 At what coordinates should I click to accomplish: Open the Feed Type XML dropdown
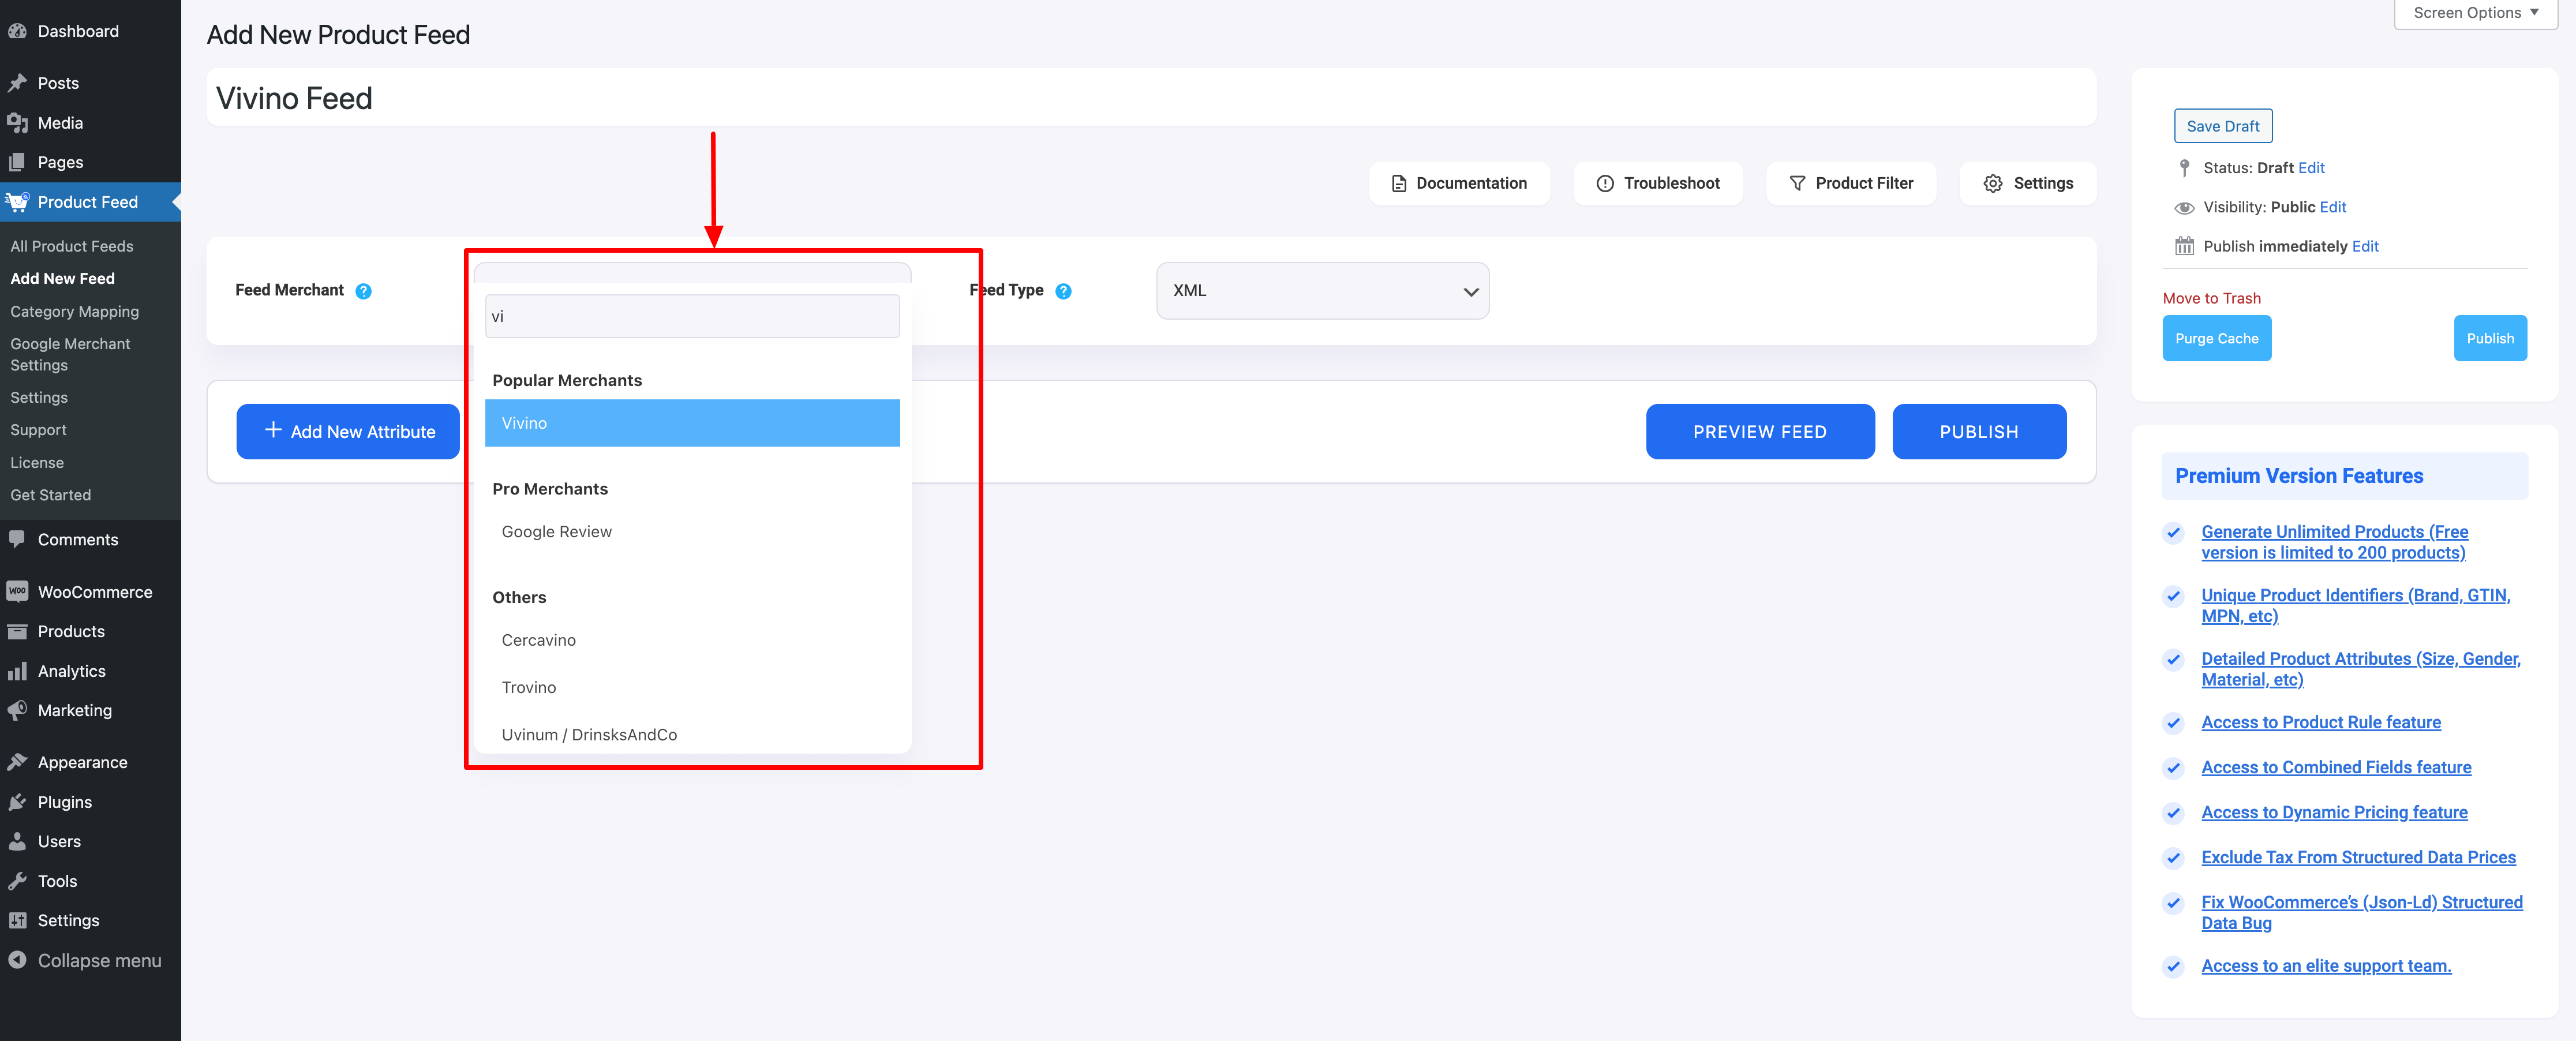1322,291
